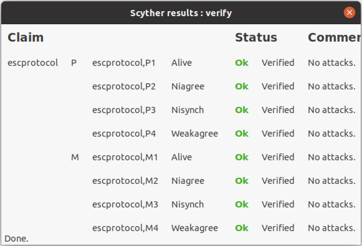The width and height of the screenshot is (362, 246).
Task: Click the Weakagree claim type for M4
Action: point(194,228)
